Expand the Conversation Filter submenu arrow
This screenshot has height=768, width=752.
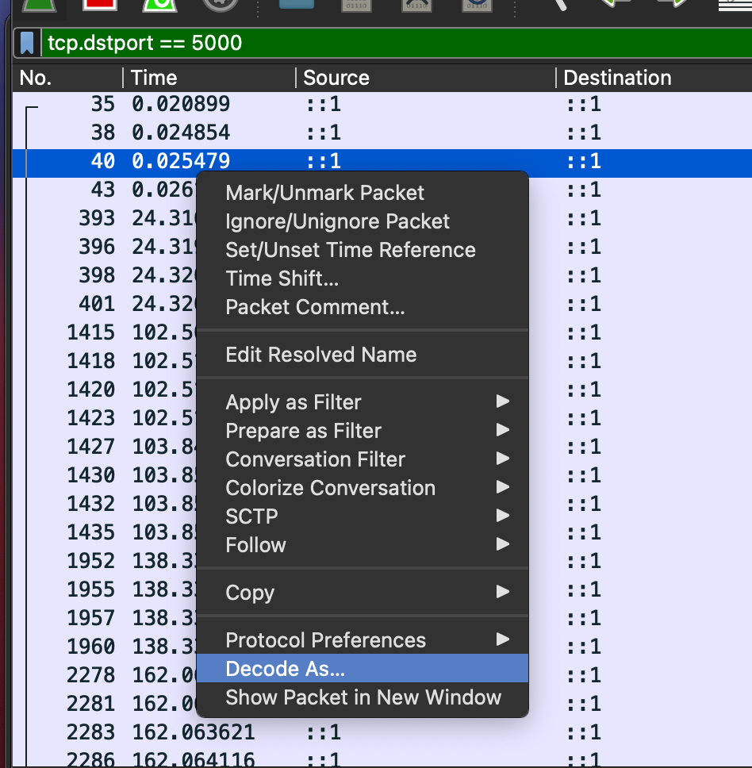click(503, 459)
